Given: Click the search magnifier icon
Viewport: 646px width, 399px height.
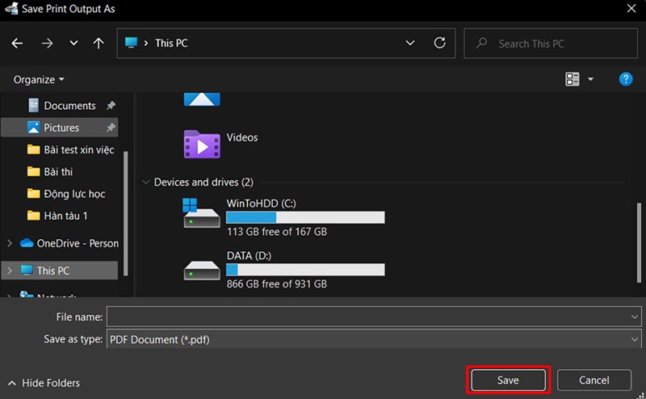Looking at the screenshot, I should (481, 43).
